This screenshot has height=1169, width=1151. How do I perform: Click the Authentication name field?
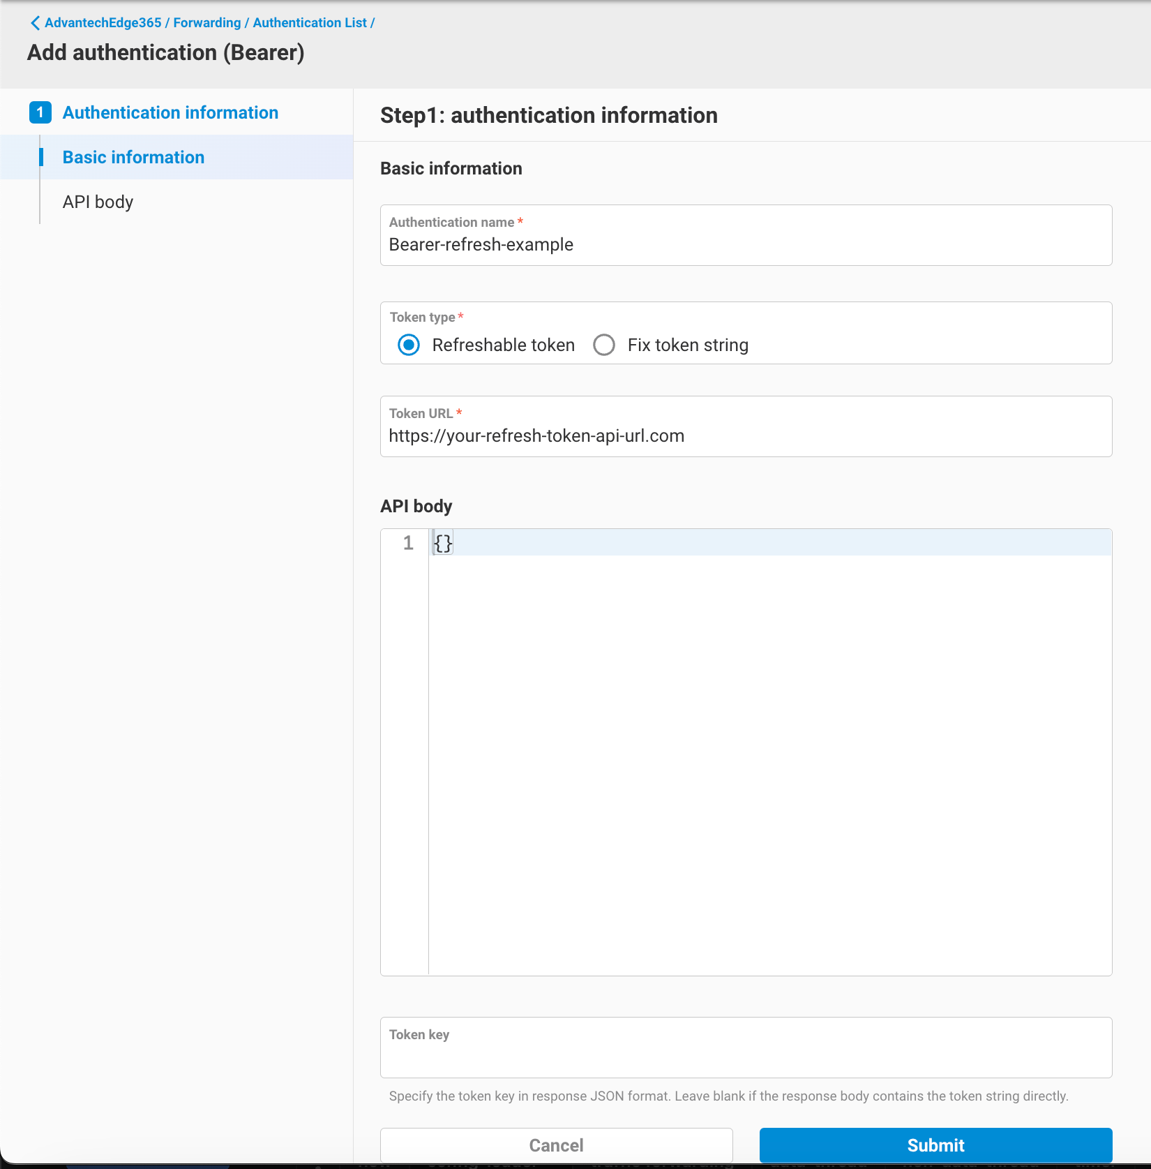(x=745, y=244)
